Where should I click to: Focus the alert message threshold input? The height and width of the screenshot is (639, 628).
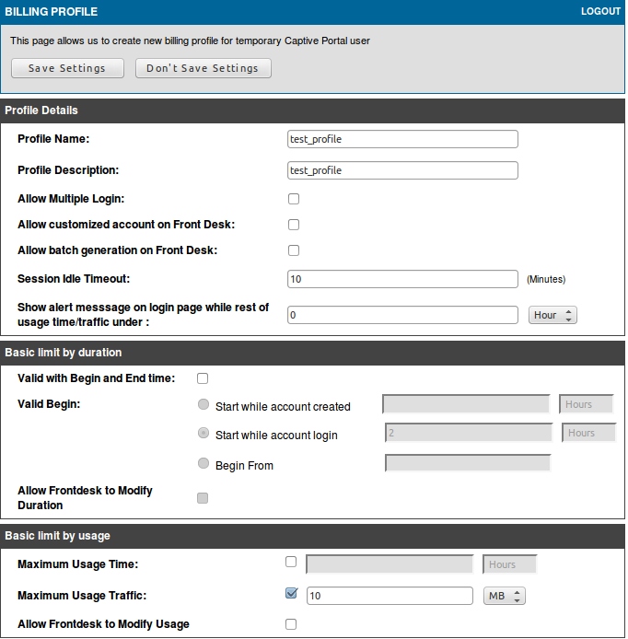[x=402, y=315]
